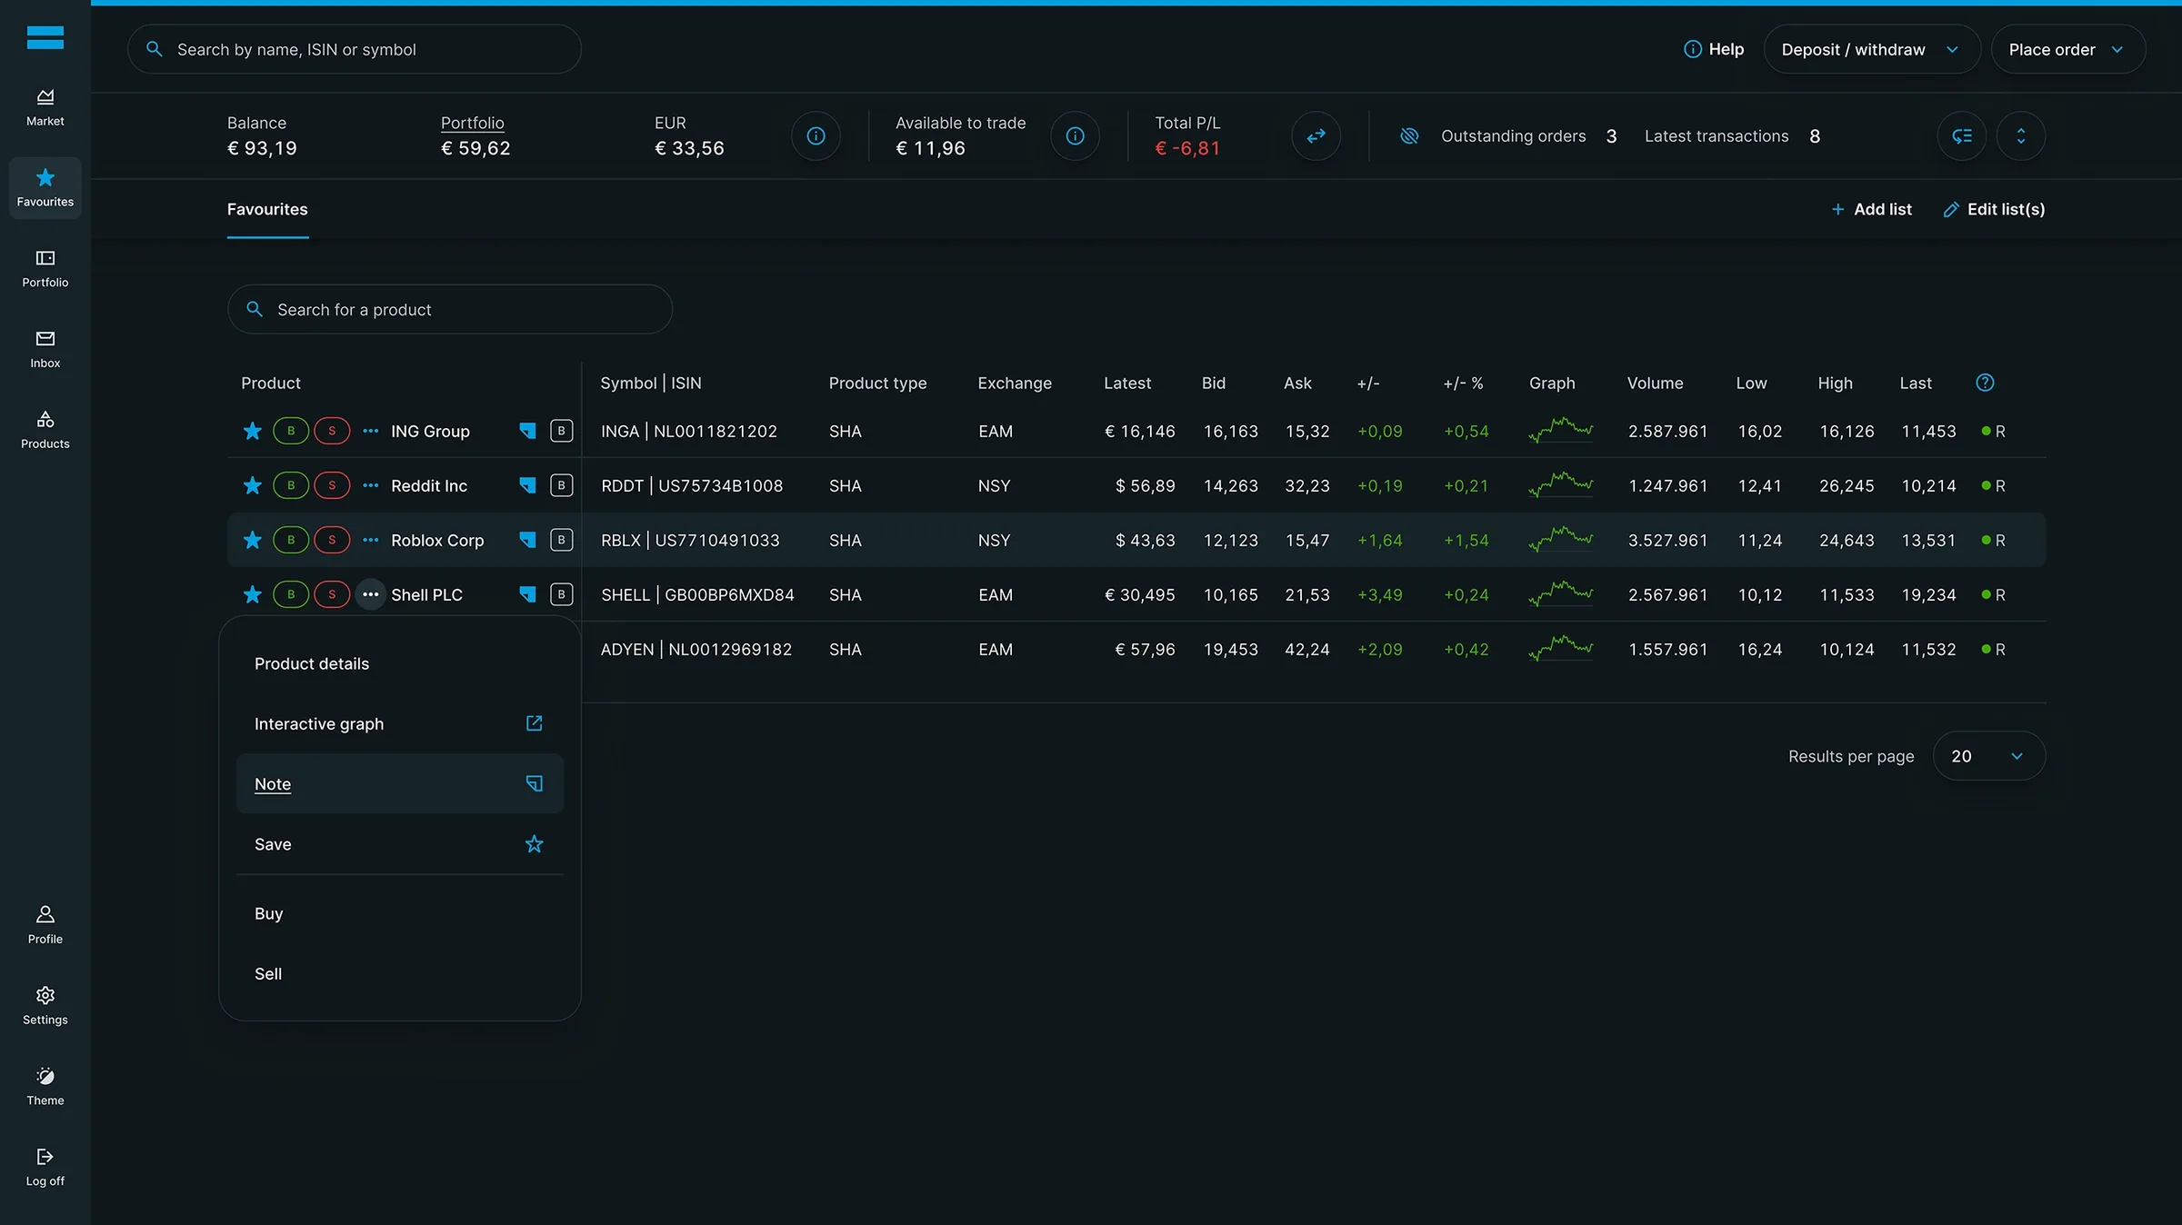
Task: Click the header layout settings icon
Action: [1961, 135]
